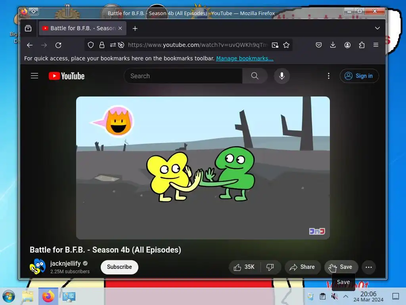Open site permissions icon in address bar
This screenshot has height=305, width=406.
tap(113, 45)
